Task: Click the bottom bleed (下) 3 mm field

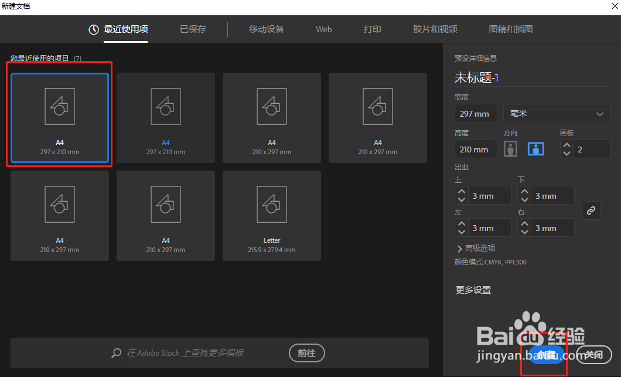Action: [x=552, y=196]
